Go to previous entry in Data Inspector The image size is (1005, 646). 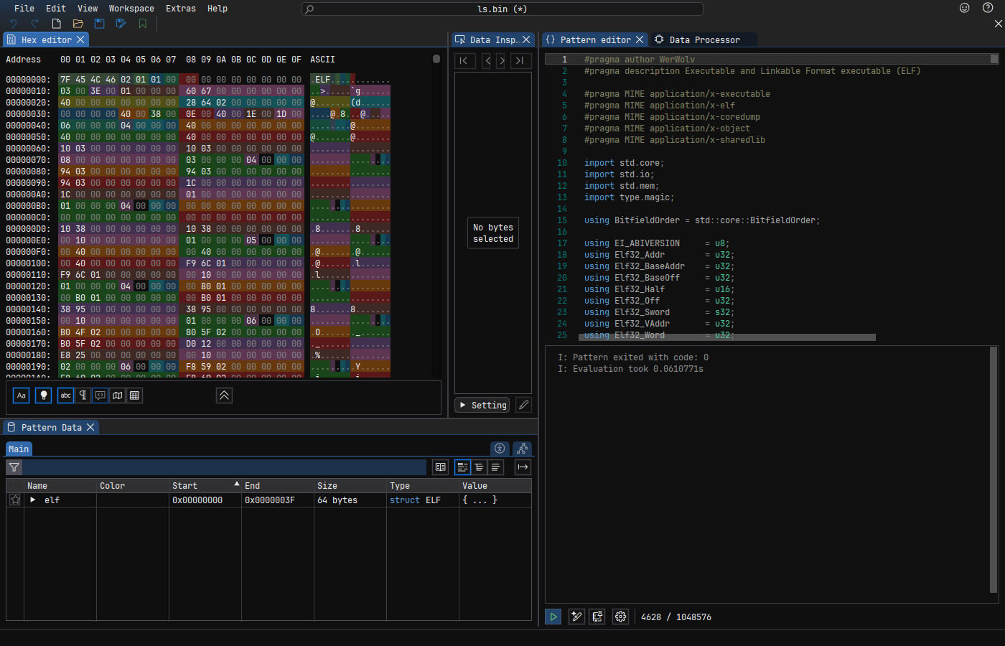[487, 61]
